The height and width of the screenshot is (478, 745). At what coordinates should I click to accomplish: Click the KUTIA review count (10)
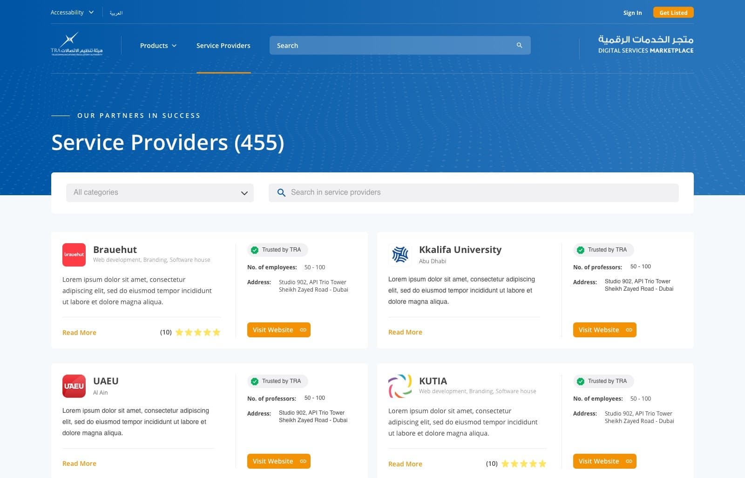[492, 464]
